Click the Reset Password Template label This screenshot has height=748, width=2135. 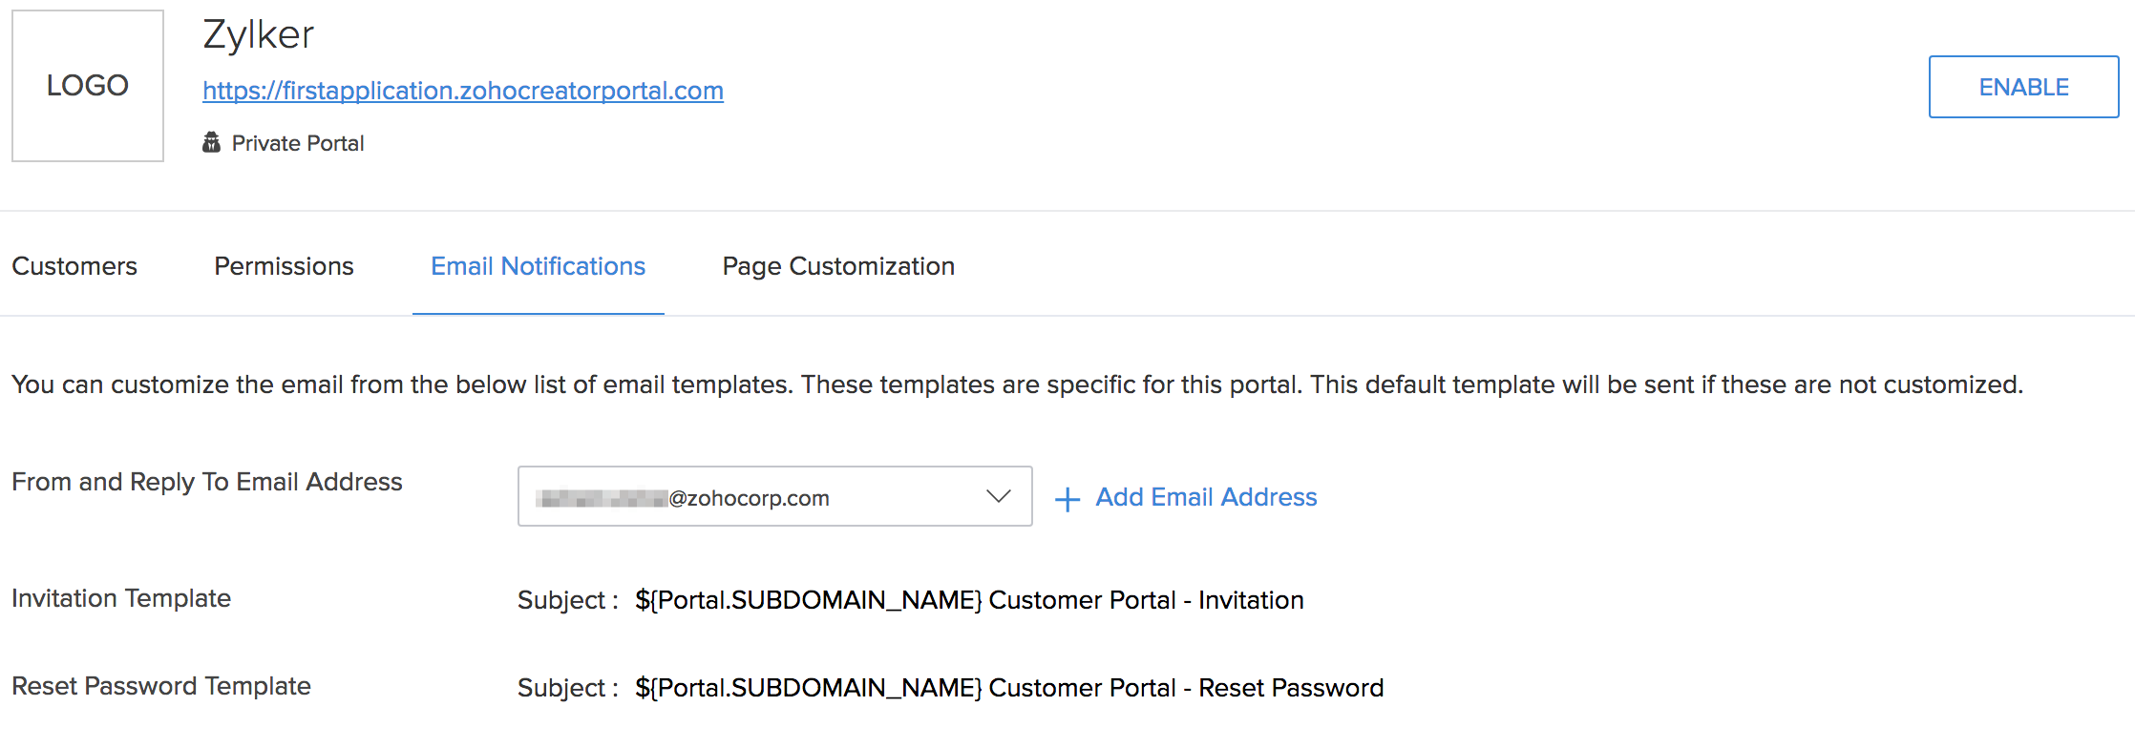click(x=161, y=686)
